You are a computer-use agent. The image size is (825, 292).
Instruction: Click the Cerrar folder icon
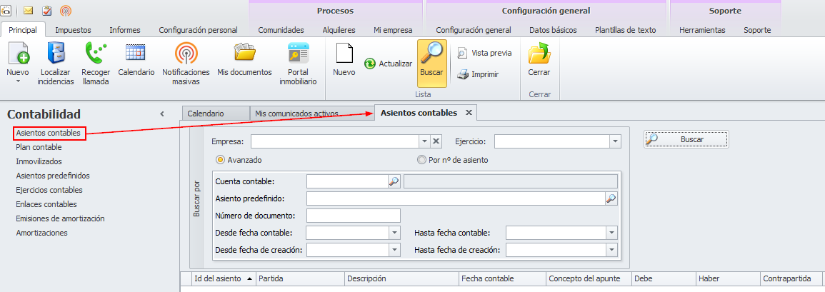pyautogui.click(x=539, y=53)
